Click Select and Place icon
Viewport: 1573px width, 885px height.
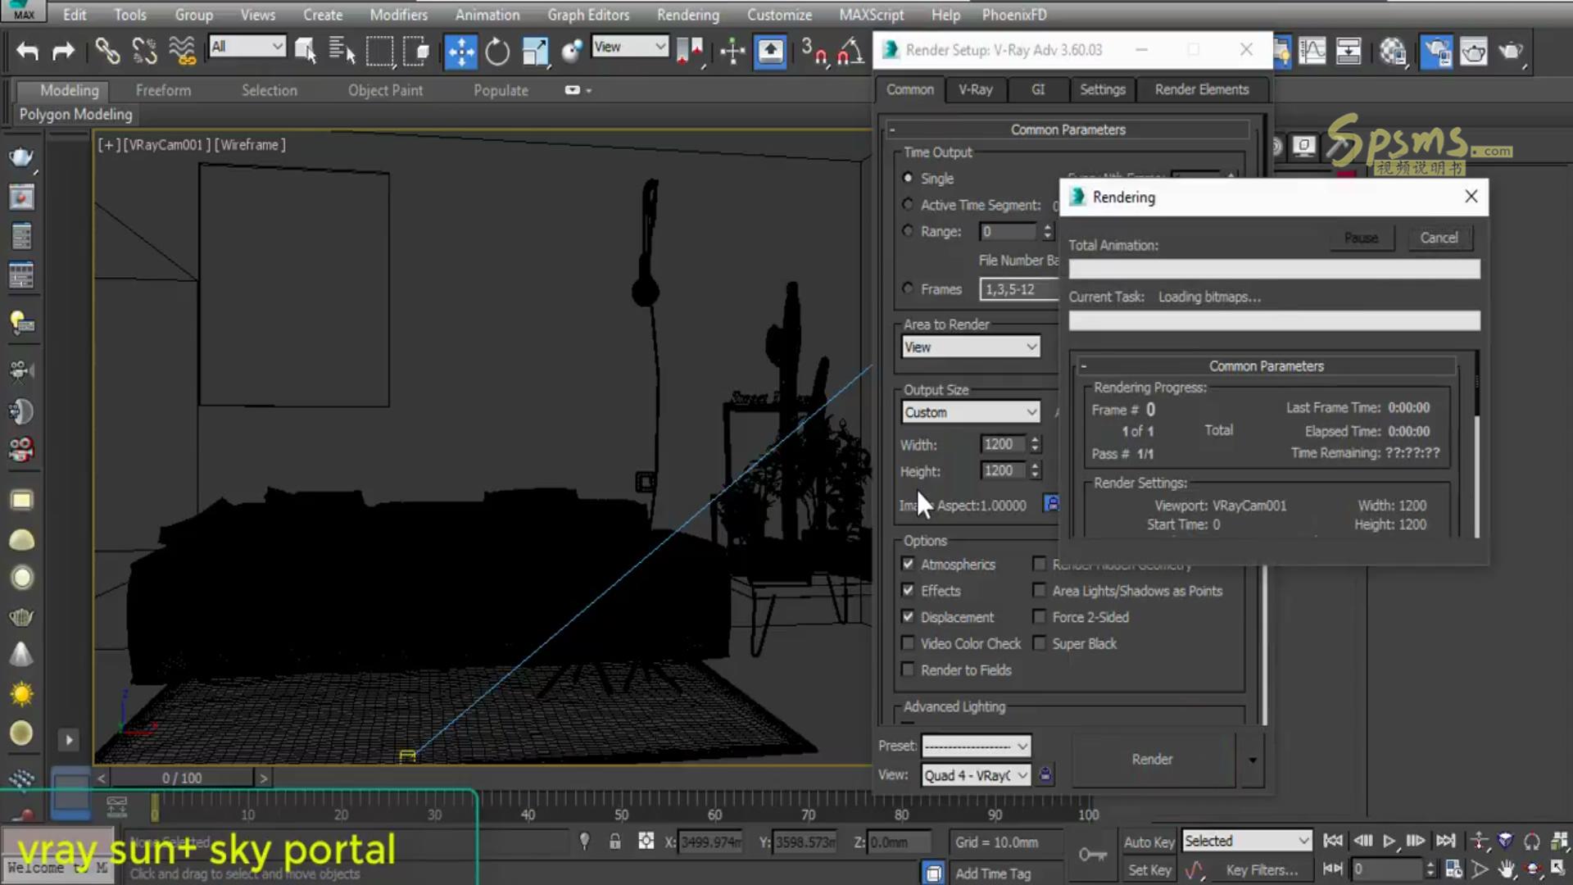tap(572, 52)
